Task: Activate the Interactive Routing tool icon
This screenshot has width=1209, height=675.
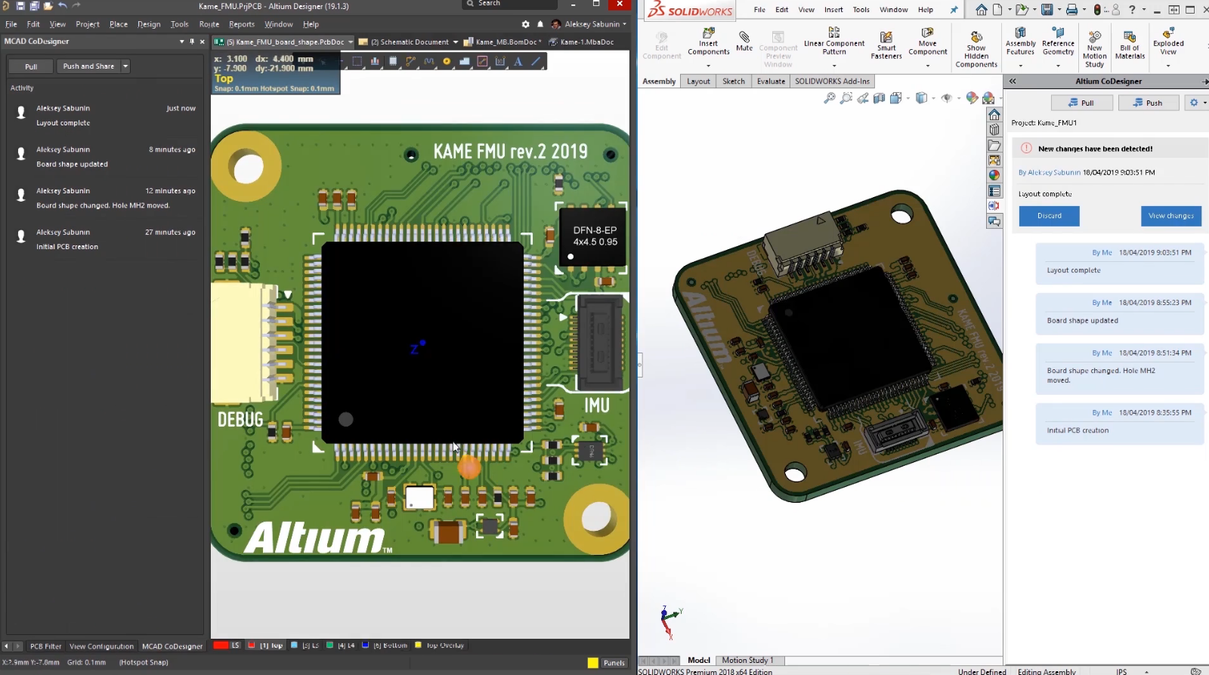Action: tap(411, 61)
